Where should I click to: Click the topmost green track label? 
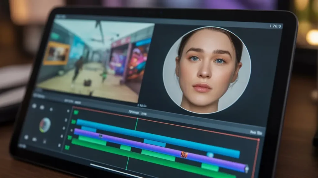[76, 112]
